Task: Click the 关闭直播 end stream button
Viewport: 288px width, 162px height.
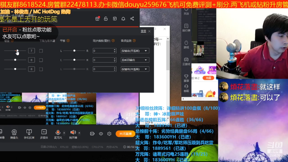Action: (x=125, y=134)
